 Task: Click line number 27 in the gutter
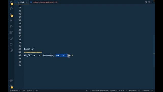click(20, 8)
